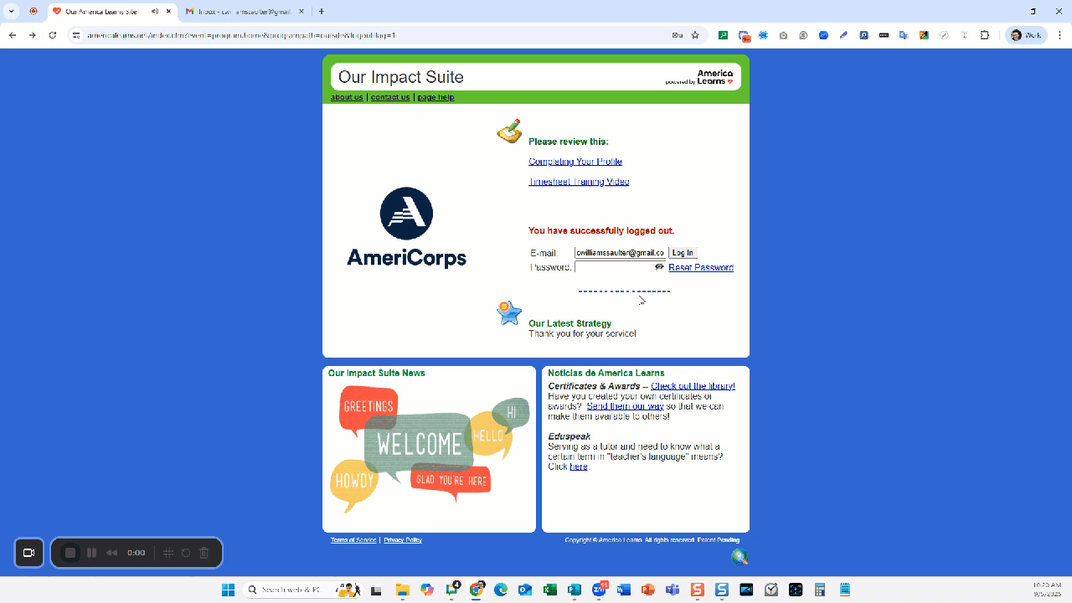Open the new tab plus button
The width and height of the screenshot is (1072, 603).
coord(322,12)
